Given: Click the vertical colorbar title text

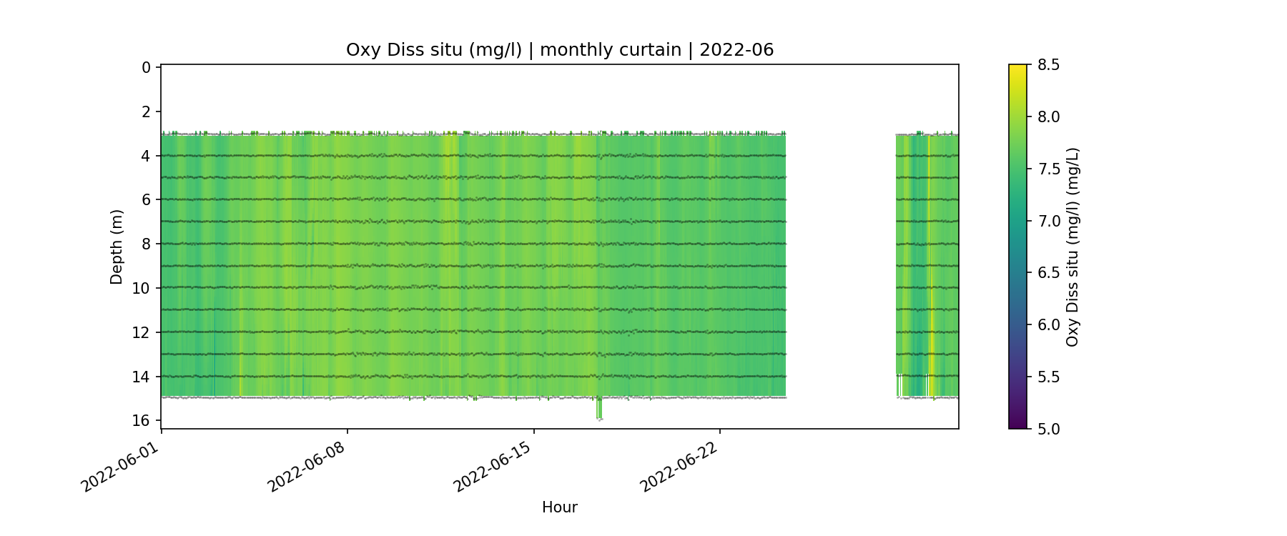Looking at the screenshot, I should coord(1072,247).
